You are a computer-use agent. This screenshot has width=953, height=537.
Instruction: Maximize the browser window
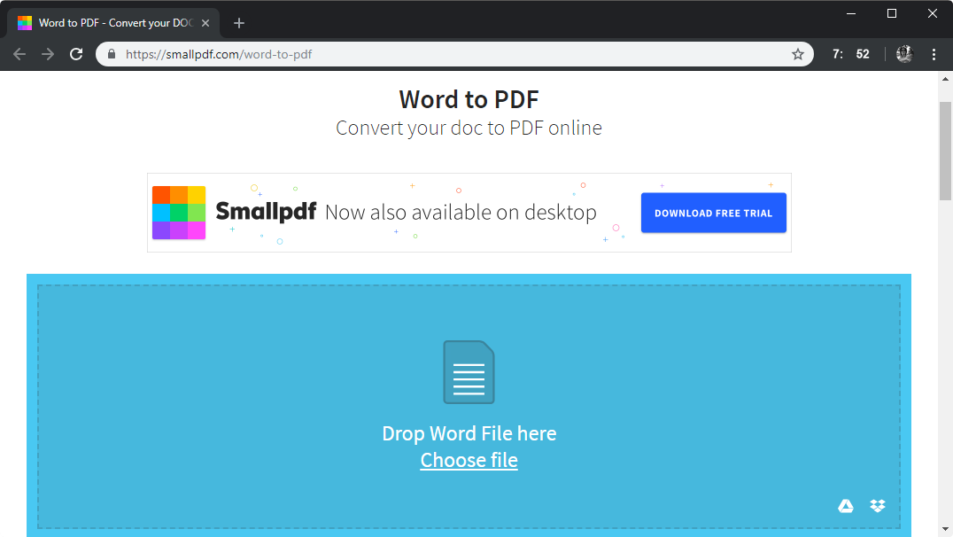coord(892,12)
